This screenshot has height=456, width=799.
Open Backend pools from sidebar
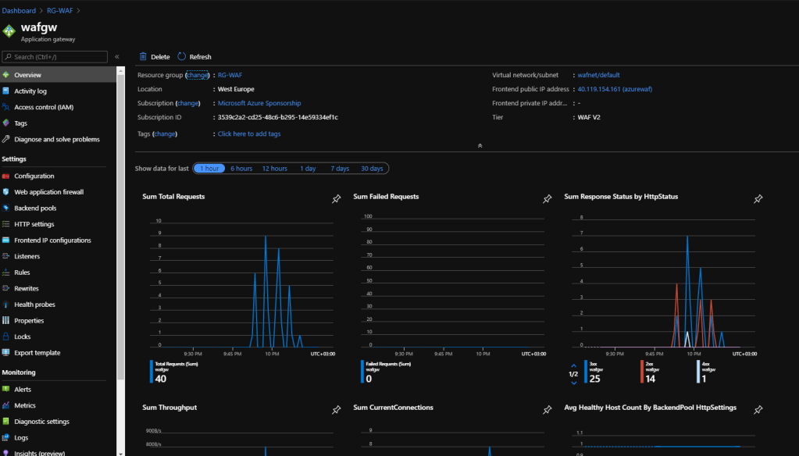pos(35,208)
